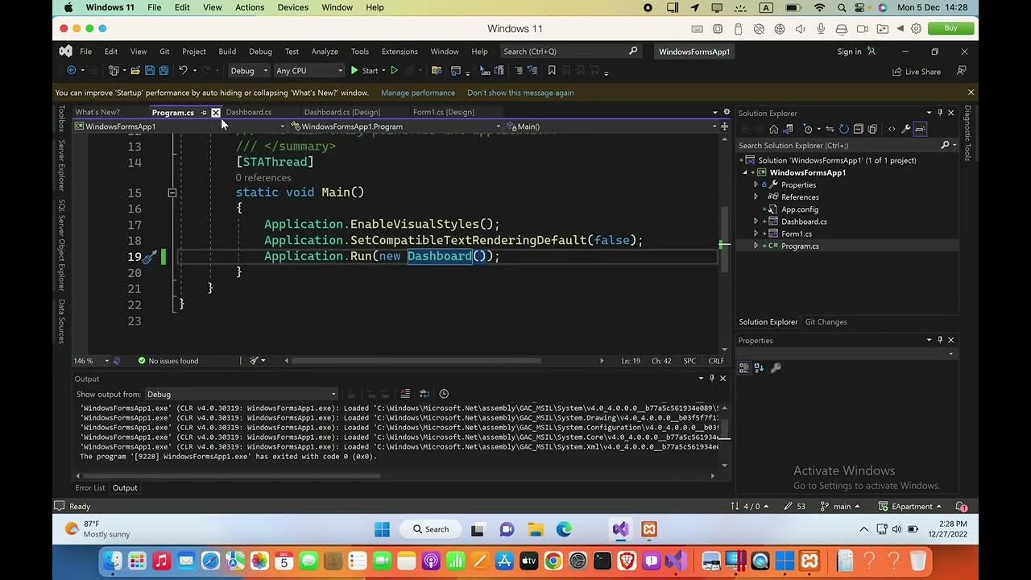Viewport: 1031px width, 580px height.
Task: Click the Navigate Backward button
Action: (71, 71)
